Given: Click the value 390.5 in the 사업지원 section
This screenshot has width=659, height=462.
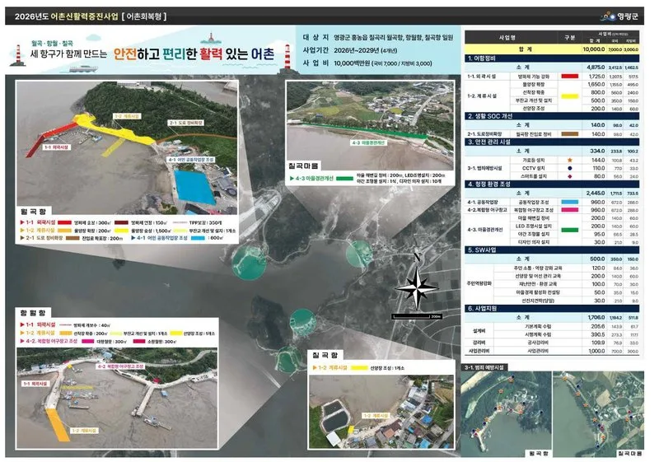Looking at the screenshot, I should tap(598, 334).
